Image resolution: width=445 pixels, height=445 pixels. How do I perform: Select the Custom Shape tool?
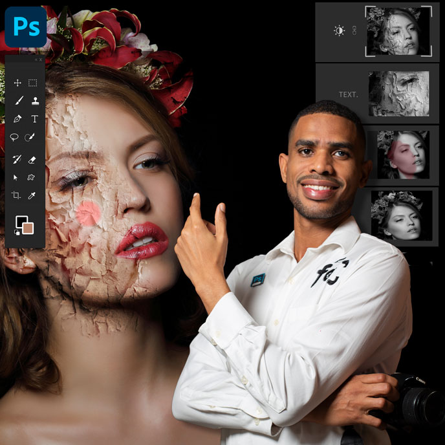click(x=30, y=177)
